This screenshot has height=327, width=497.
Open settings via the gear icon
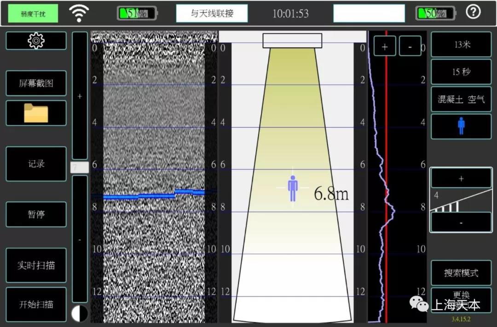point(36,41)
